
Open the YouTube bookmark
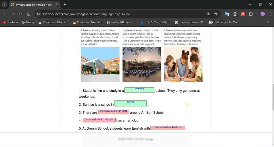tap(10, 22)
